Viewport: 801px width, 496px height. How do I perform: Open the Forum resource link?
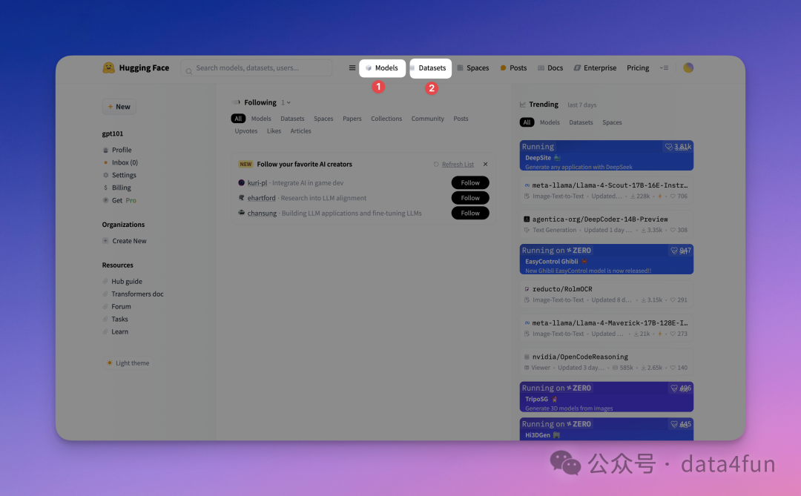click(121, 306)
